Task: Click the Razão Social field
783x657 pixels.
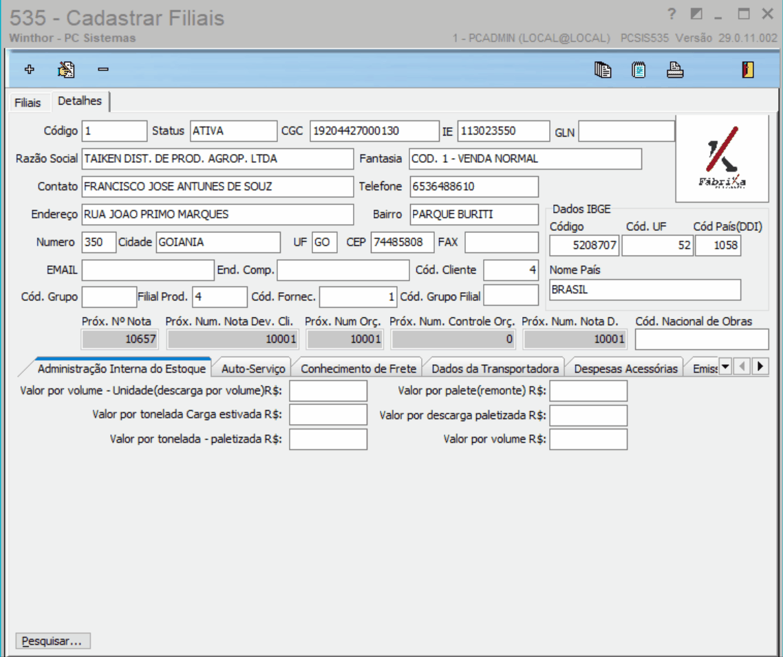Action: pyautogui.click(x=217, y=159)
